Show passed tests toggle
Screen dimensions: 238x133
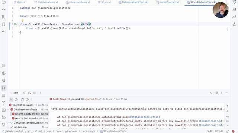(11, 99)
